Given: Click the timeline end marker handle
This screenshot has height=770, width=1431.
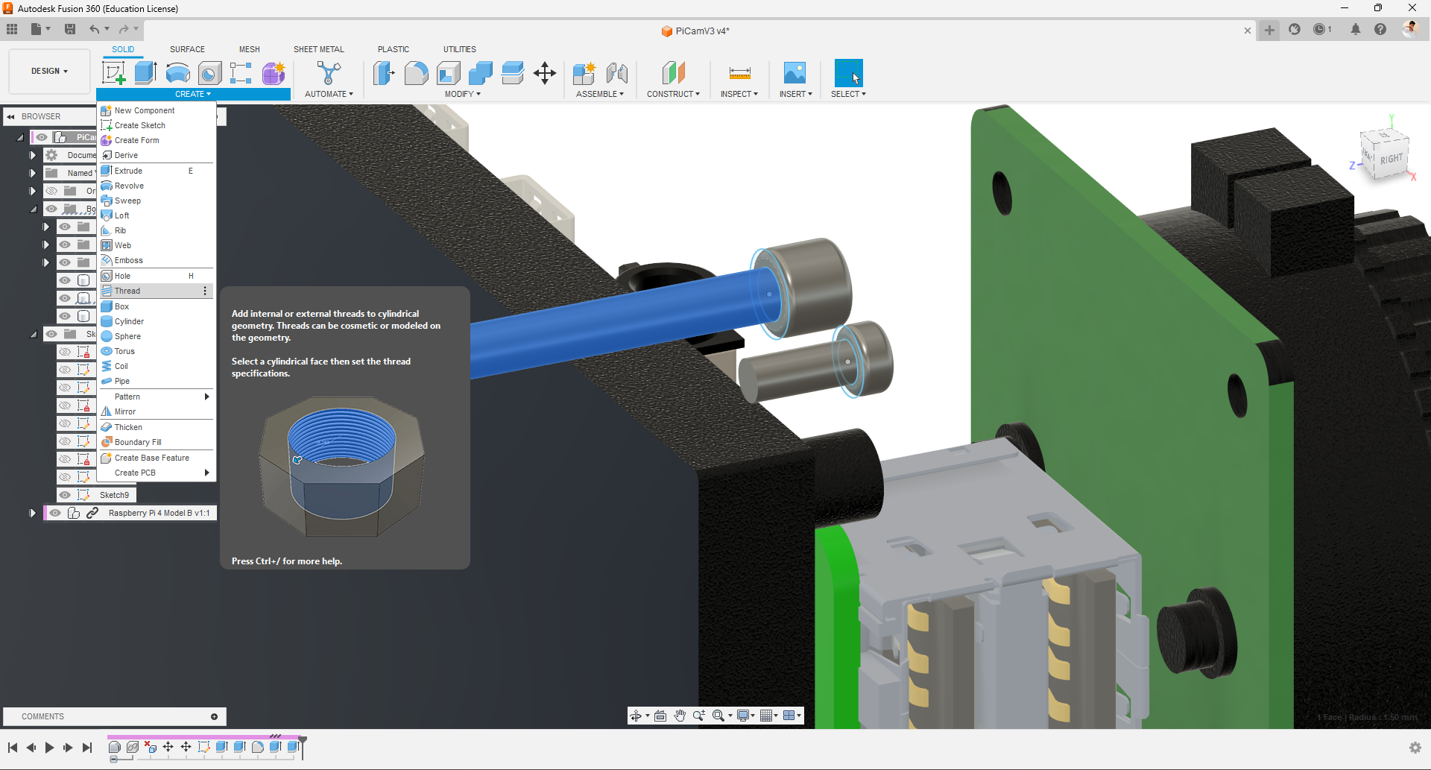Looking at the screenshot, I should tap(303, 747).
